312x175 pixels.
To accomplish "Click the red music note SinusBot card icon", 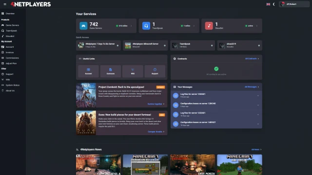I will pos(209,26).
